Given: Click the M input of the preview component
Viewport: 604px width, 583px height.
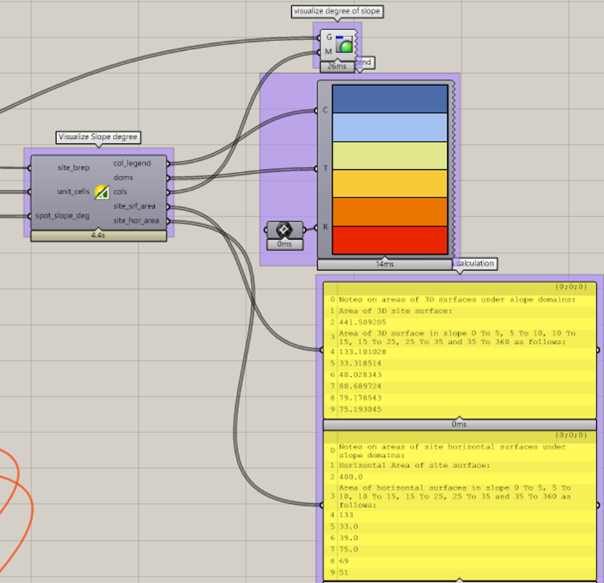Looking at the screenshot, I should [x=328, y=51].
